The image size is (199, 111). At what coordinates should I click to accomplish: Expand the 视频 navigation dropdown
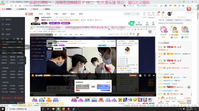click(64, 14)
